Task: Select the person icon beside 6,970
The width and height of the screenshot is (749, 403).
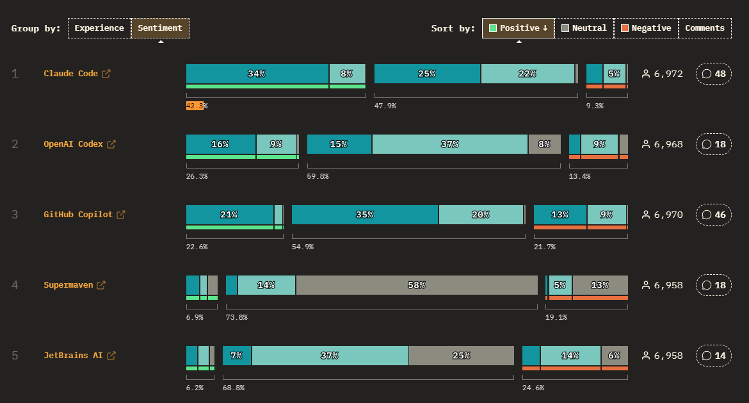Action: 646,215
